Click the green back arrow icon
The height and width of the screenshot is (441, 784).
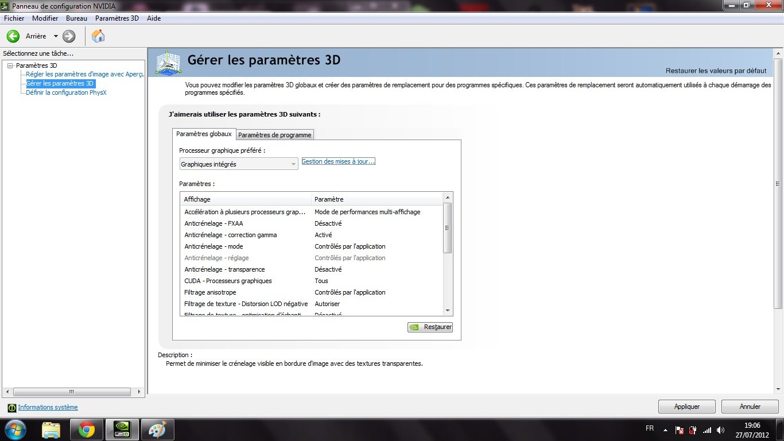click(13, 36)
